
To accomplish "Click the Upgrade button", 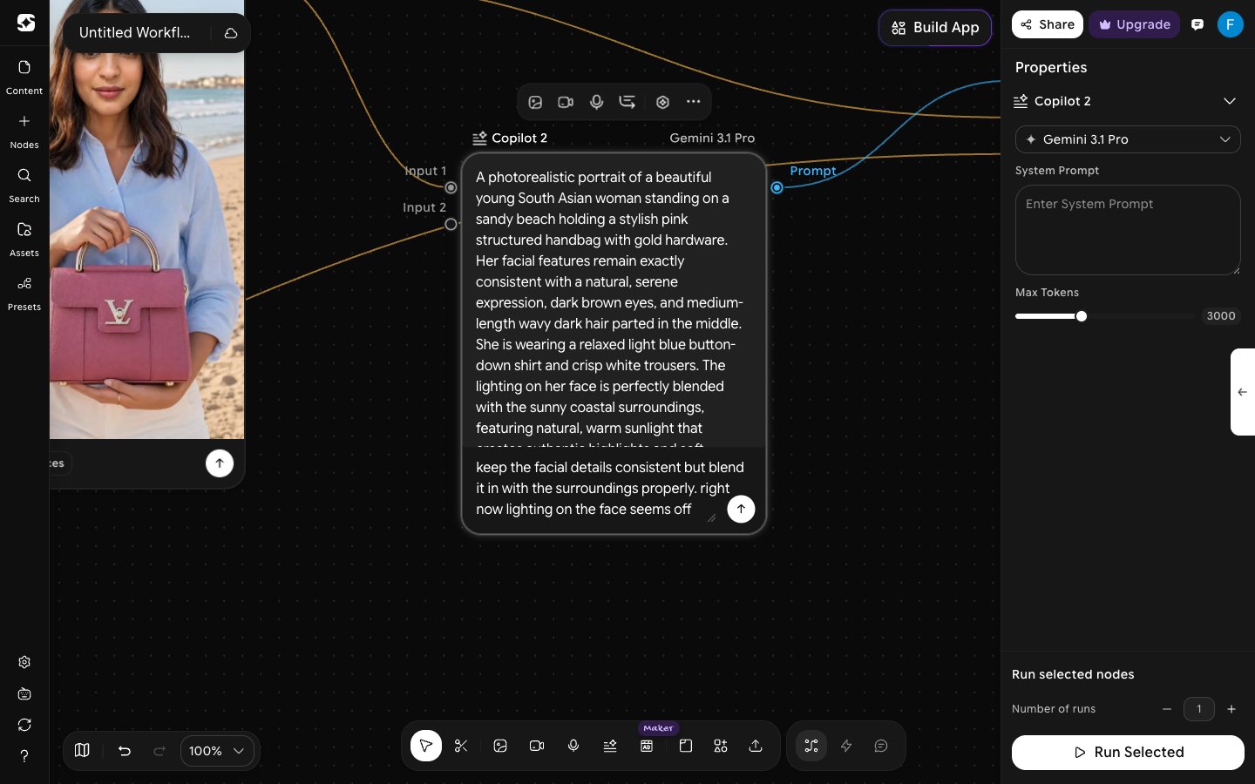I will click(x=1134, y=24).
